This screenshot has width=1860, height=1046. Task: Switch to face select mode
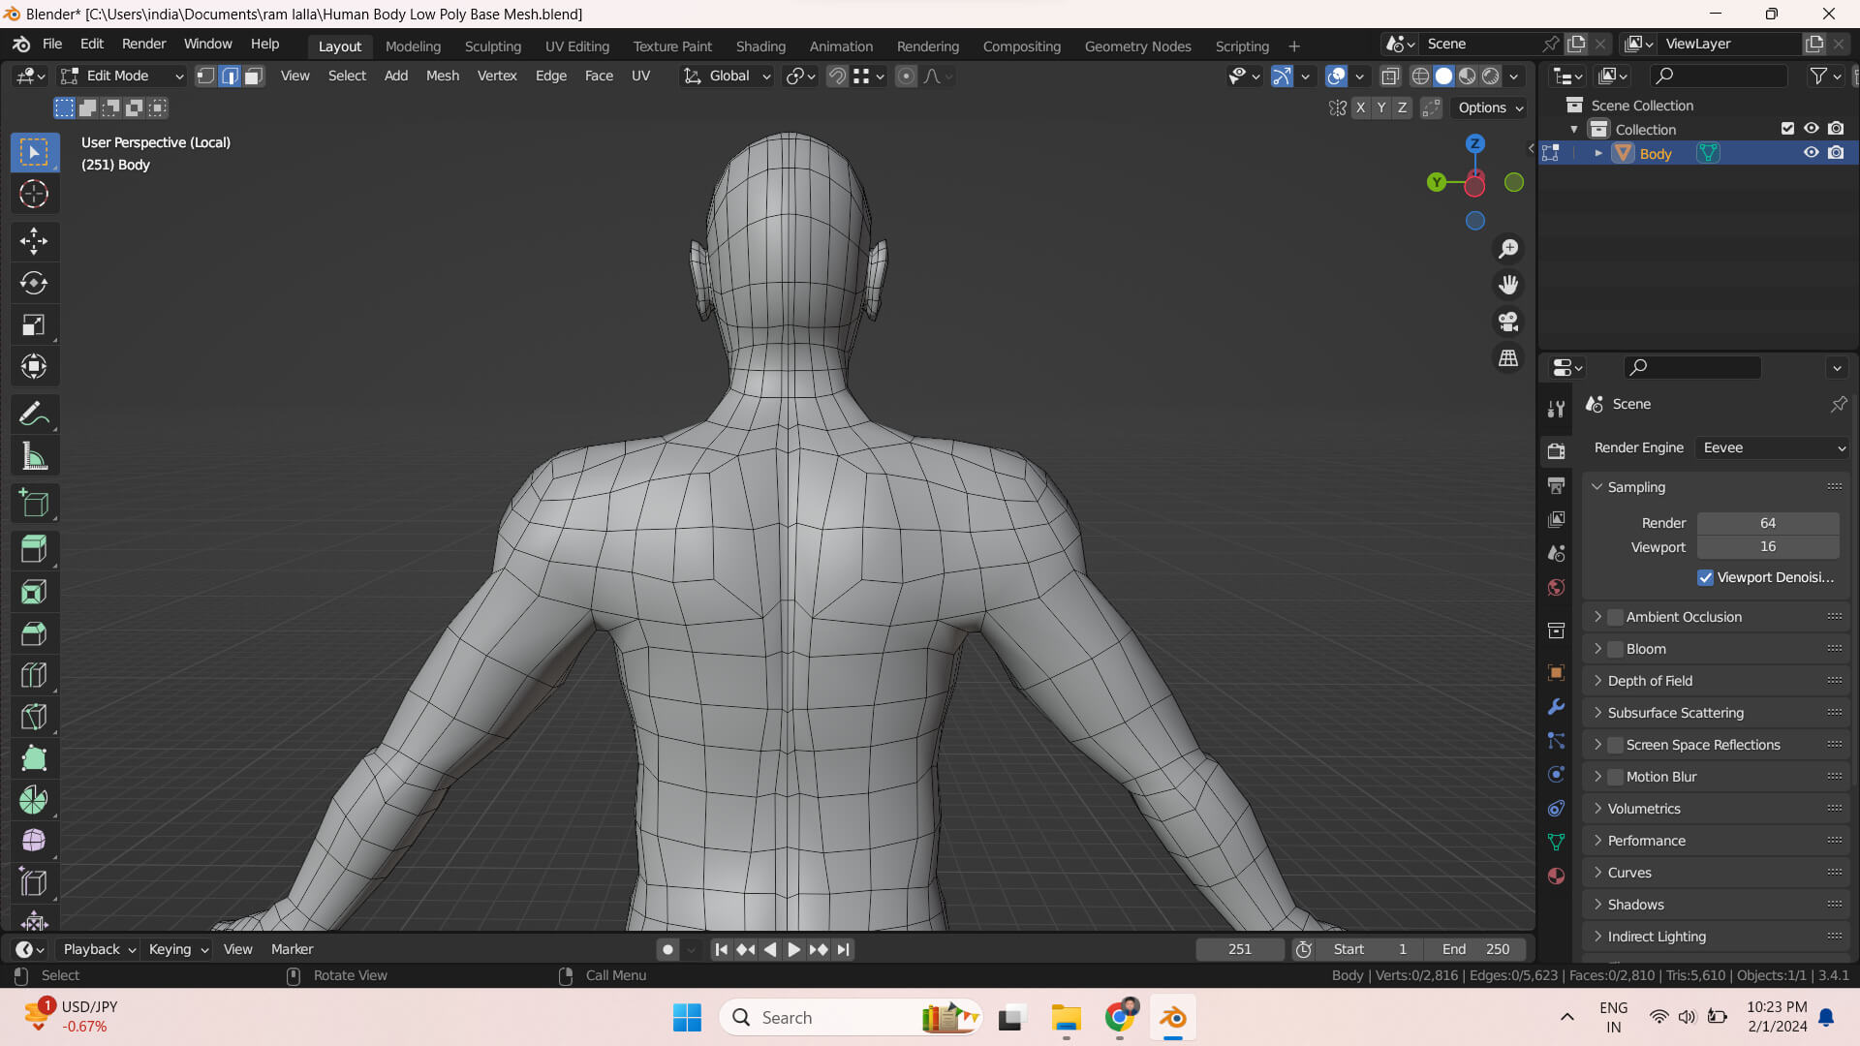tap(254, 76)
